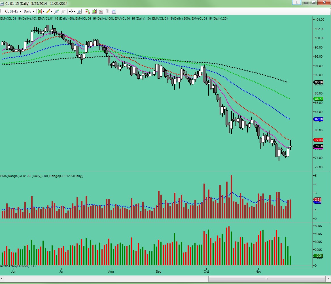Click the horizontal scrollbar thumb
This screenshot has width=331, height=284.
point(267,279)
